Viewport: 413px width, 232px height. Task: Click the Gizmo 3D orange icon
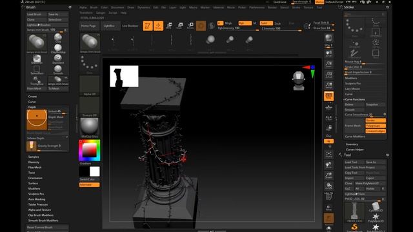(201, 26)
